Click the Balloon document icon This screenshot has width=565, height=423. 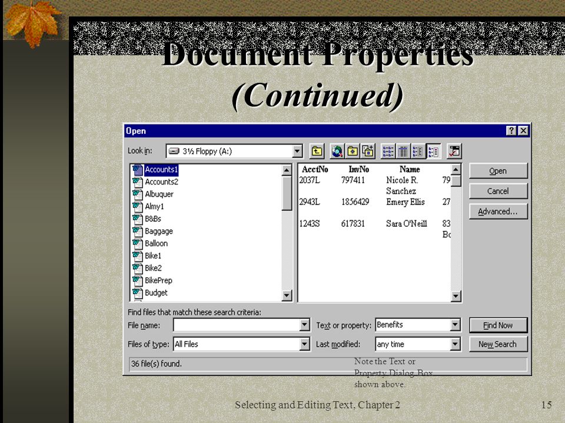(137, 243)
